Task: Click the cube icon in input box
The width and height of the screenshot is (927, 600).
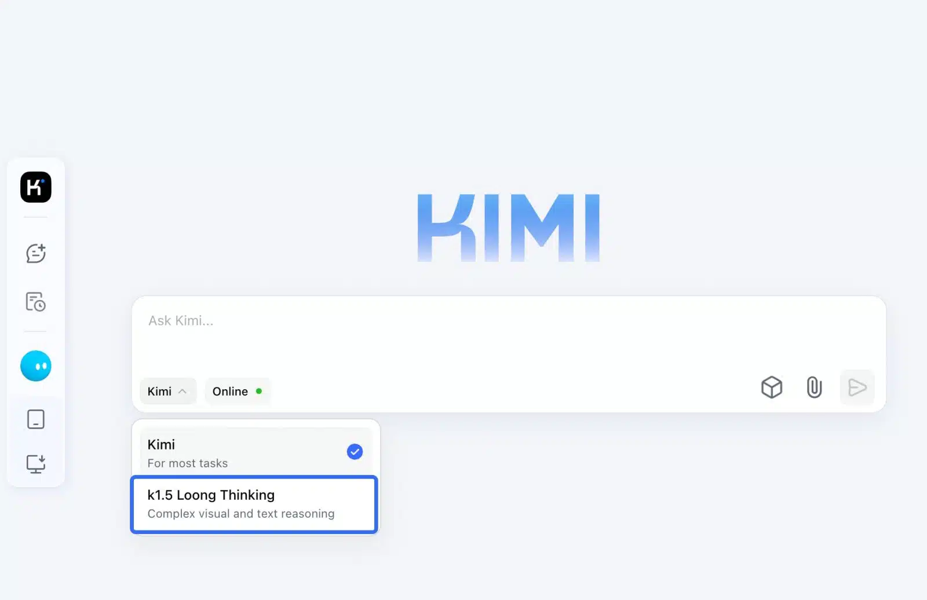Action: click(x=771, y=387)
